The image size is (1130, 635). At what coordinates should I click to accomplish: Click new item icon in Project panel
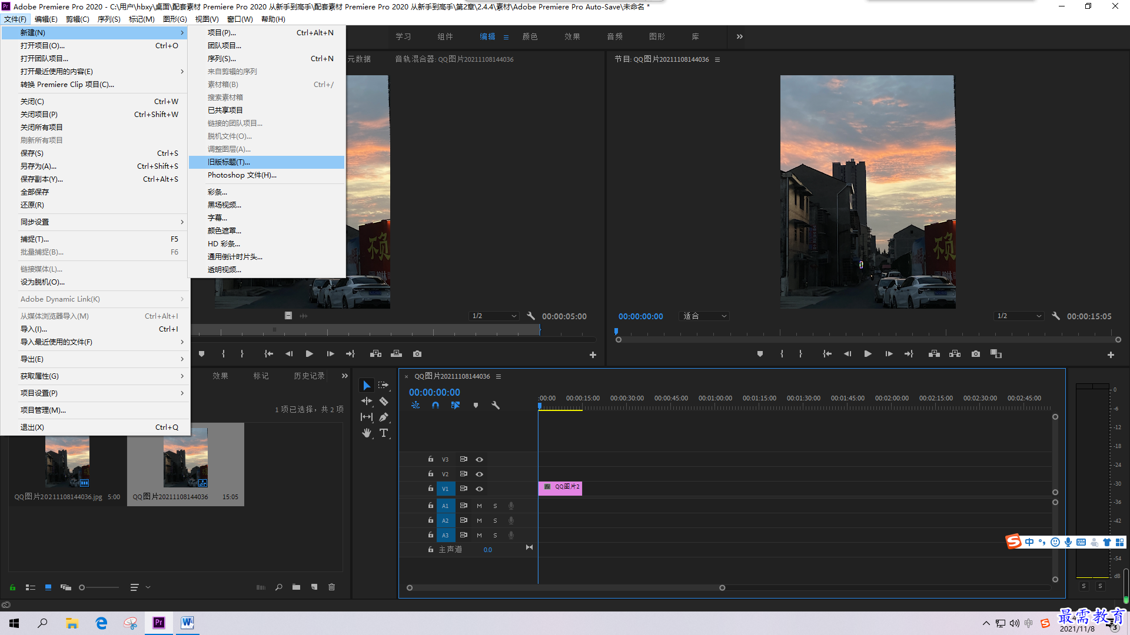tap(314, 587)
